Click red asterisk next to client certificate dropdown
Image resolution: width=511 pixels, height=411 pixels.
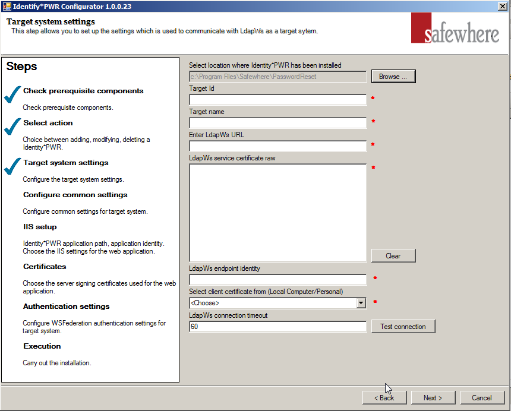tap(375, 301)
